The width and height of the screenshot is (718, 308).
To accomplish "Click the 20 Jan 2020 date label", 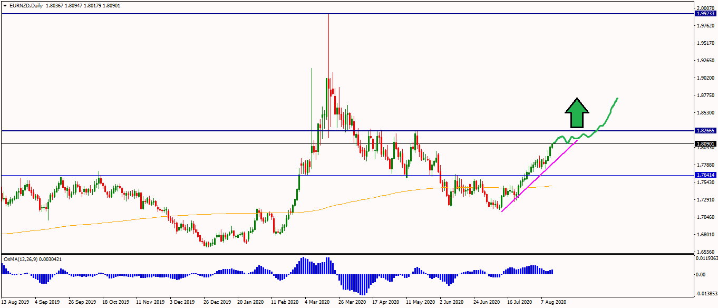I will click(x=251, y=303).
